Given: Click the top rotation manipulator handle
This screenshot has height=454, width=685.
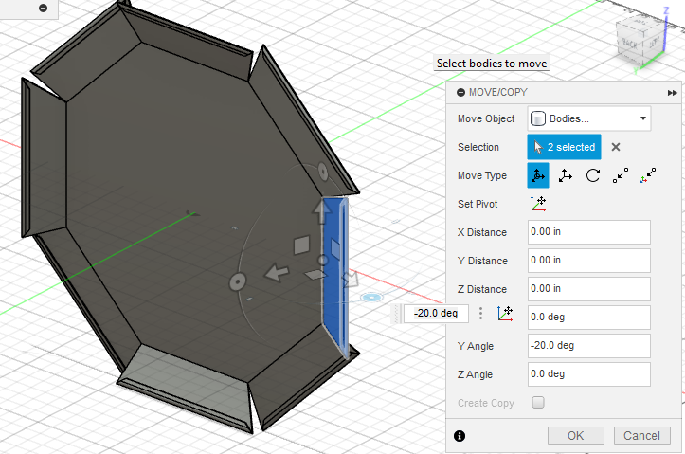Looking at the screenshot, I should [x=323, y=172].
